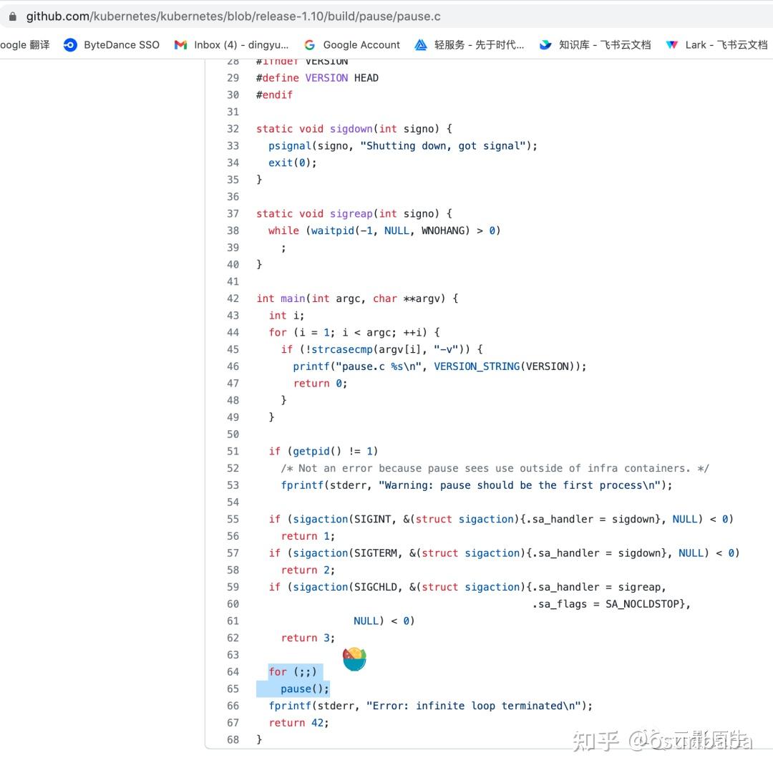Screen dimensions: 773x773
Task: Click SA_NOCLDSTOP on line 60
Action: [642, 604]
